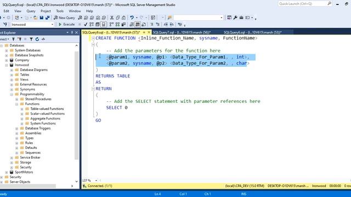Click the Comment out selected lines icon
The width and height of the screenshot is (351, 197).
(x=152, y=24)
